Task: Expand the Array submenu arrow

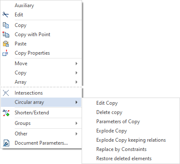Action: (x=76, y=82)
